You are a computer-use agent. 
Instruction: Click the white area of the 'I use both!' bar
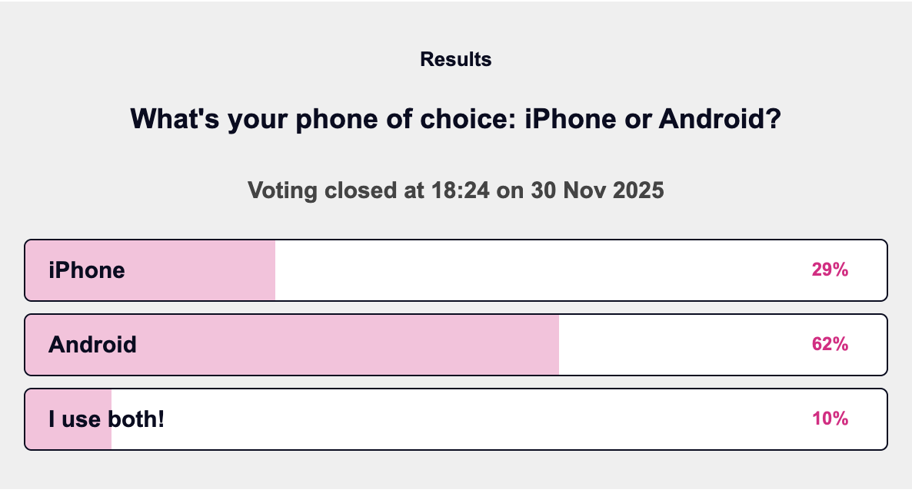[x=461, y=419]
